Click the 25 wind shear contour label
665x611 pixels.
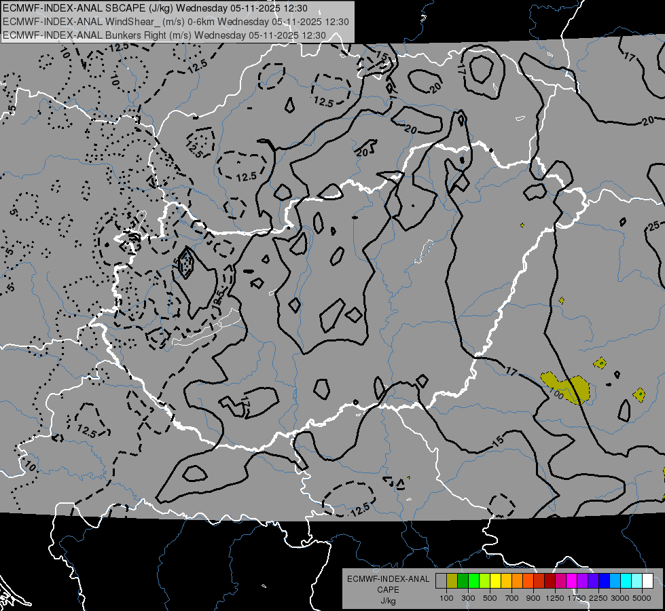(653, 226)
